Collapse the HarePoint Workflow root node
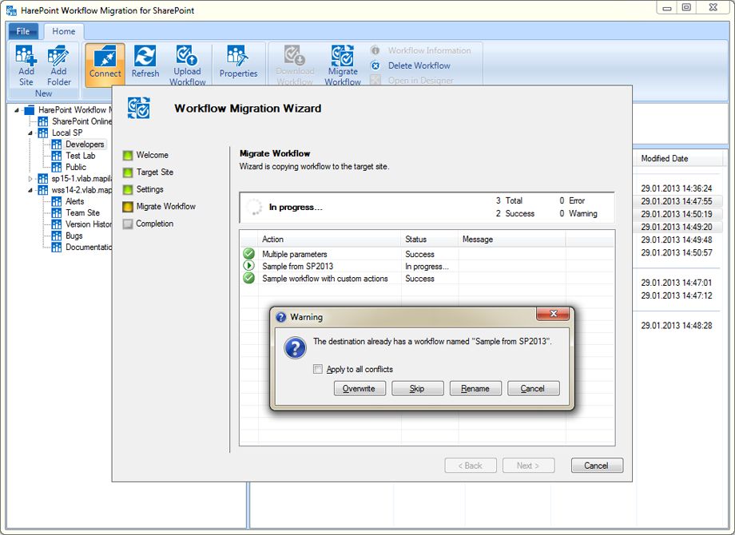The width and height of the screenshot is (735, 535). click(17, 110)
